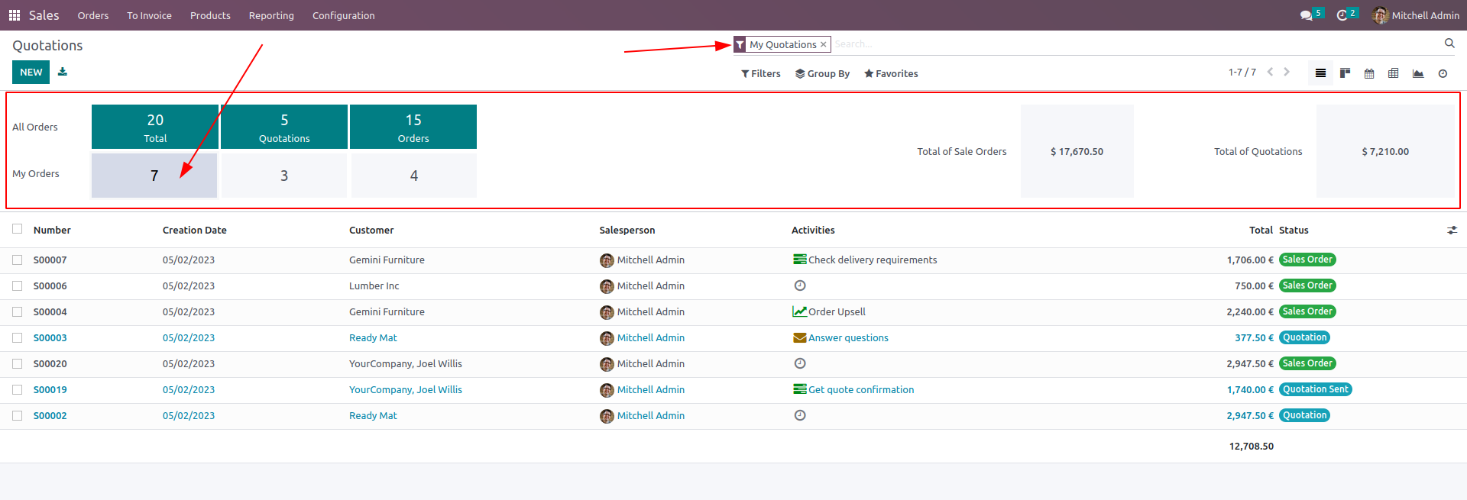
Task: Click the 15 Orders dashboard tile
Action: point(413,127)
